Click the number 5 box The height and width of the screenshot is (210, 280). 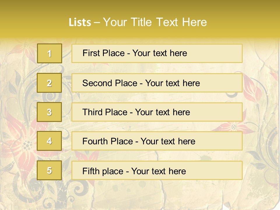[49, 170]
